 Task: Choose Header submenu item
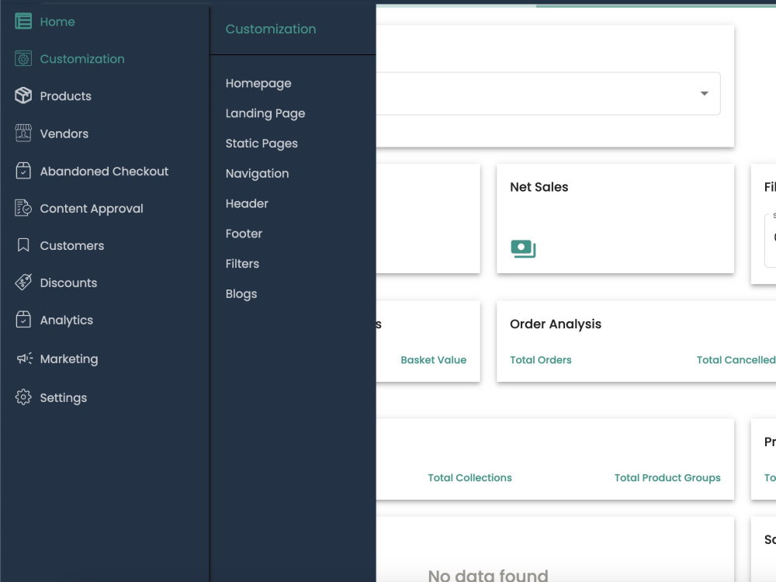pyautogui.click(x=247, y=203)
